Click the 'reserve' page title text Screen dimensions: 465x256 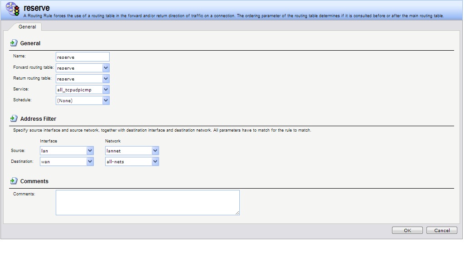pyautogui.click(x=36, y=8)
